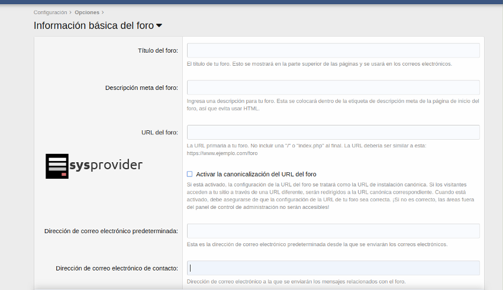The width and height of the screenshot is (503, 290).
Task: Open the Opciones breadcrumb link
Action: 86,12
